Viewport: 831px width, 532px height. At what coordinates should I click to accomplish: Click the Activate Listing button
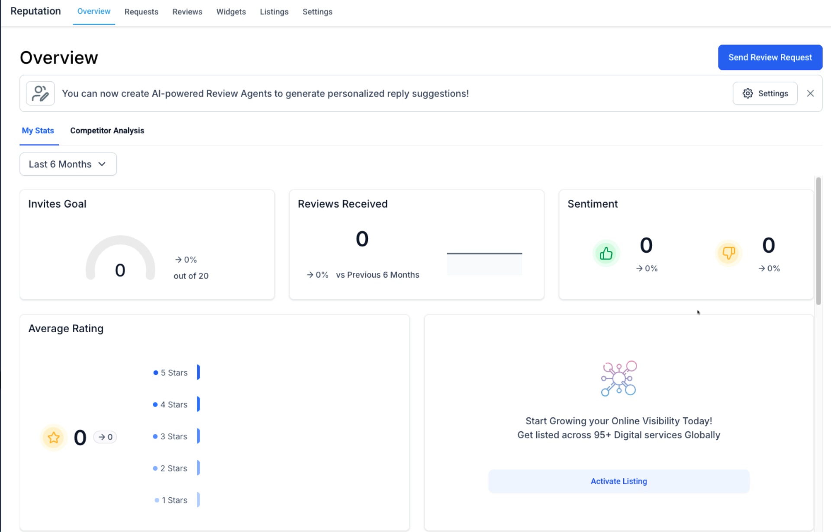[x=618, y=481]
